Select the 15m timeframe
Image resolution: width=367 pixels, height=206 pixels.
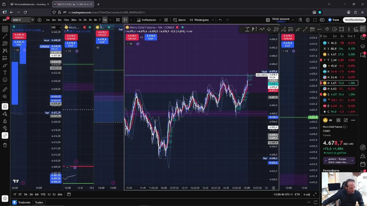[66, 20]
